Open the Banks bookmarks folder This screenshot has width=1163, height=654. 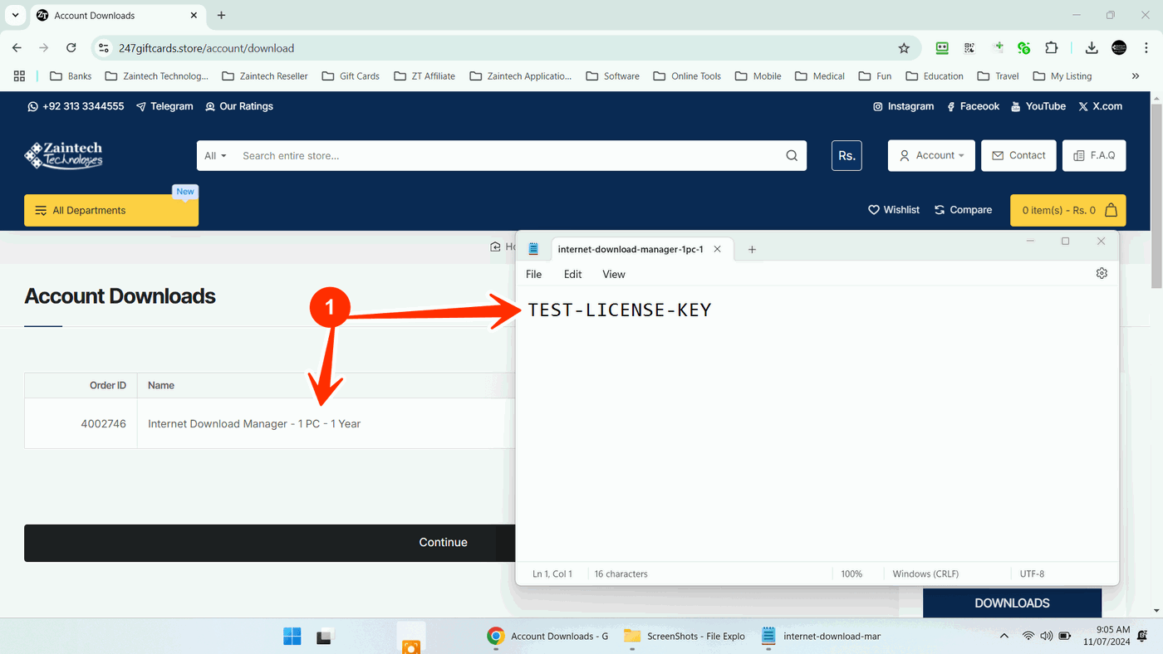[x=71, y=76]
